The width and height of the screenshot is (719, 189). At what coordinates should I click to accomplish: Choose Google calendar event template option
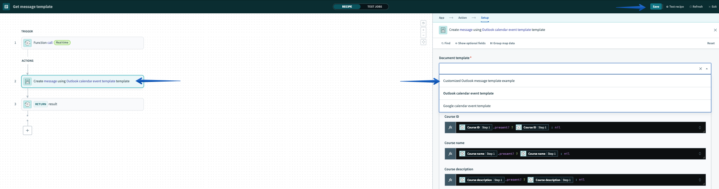pyautogui.click(x=575, y=106)
